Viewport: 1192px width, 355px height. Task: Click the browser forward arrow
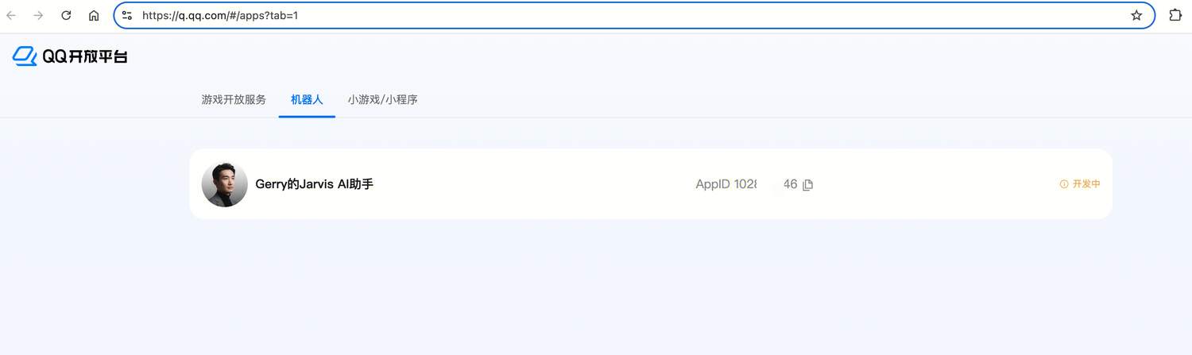point(38,15)
